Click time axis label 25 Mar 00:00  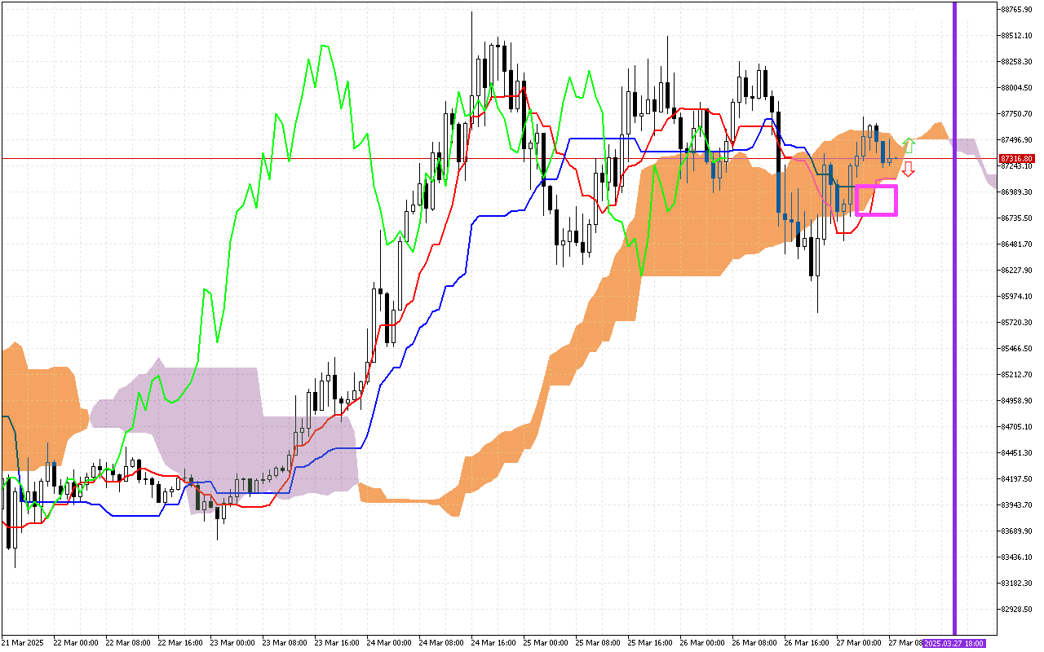546,643
